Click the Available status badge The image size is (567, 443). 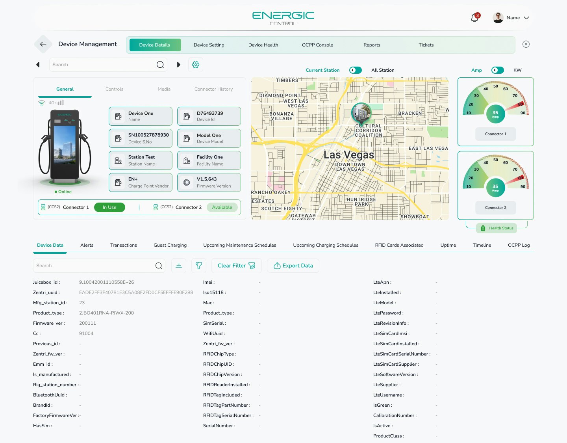(x=222, y=207)
